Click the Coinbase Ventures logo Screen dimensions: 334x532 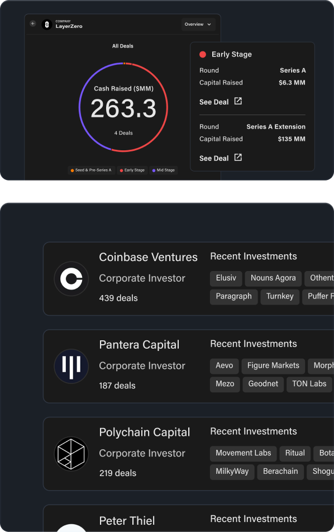click(x=71, y=278)
